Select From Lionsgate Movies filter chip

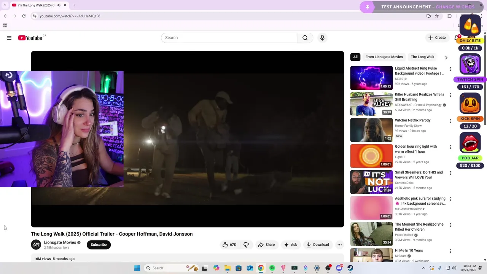(384, 57)
